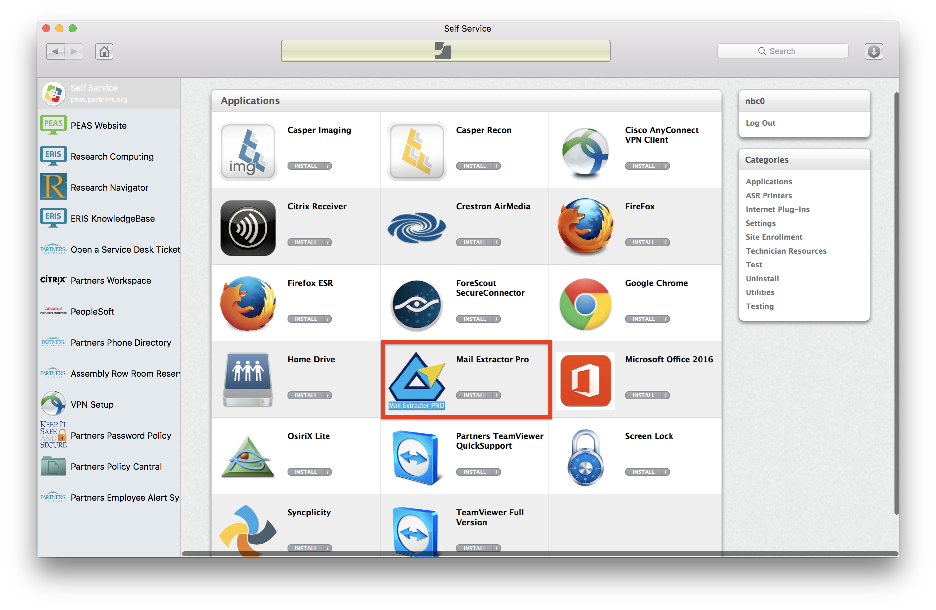
Task: Show info for OsiriX Lite
Action: (x=328, y=472)
